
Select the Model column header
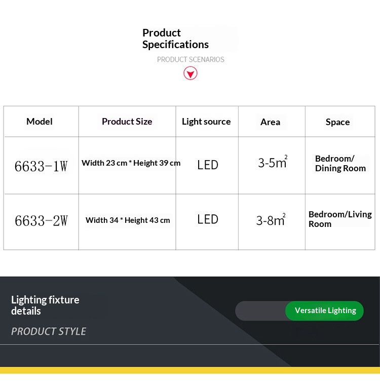click(x=40, y=122)
